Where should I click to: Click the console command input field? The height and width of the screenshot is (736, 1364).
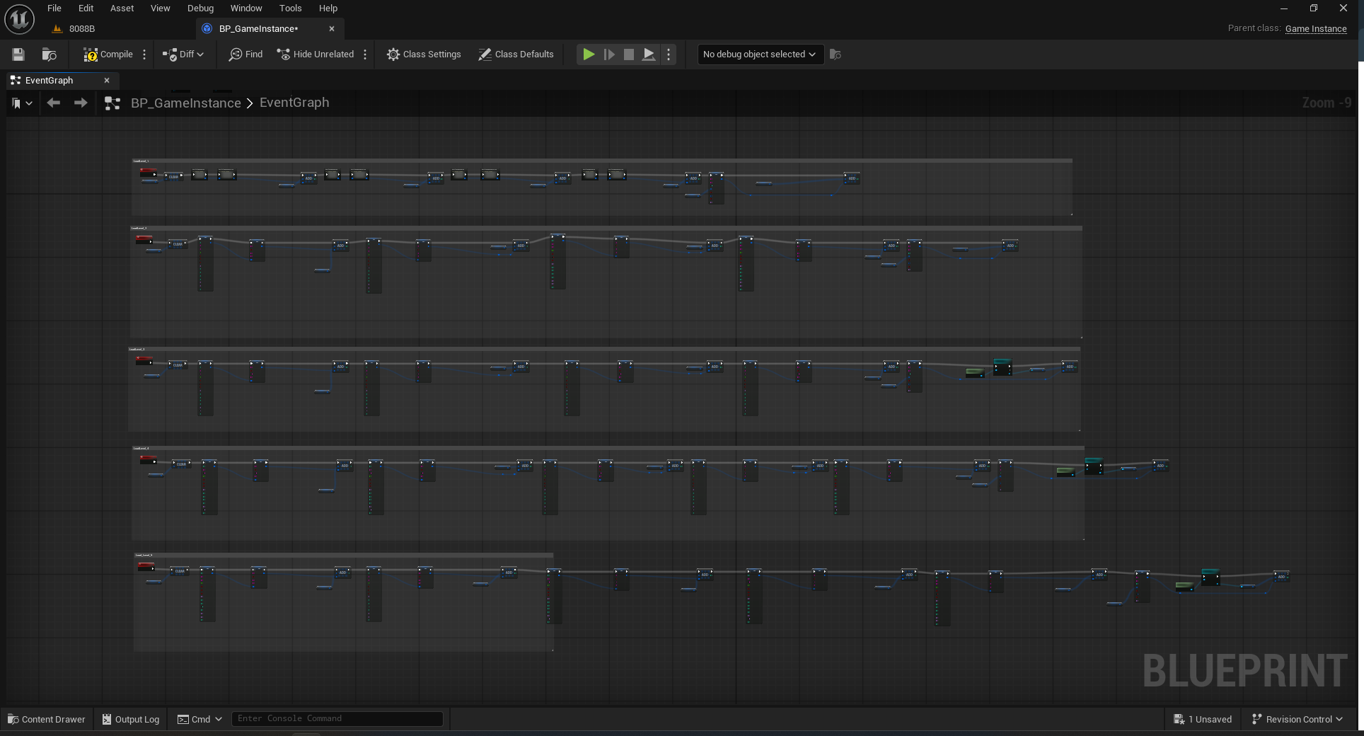(337, 719)
